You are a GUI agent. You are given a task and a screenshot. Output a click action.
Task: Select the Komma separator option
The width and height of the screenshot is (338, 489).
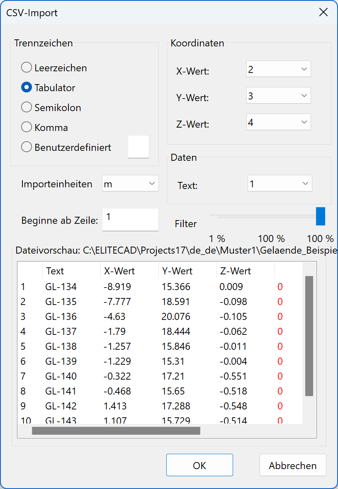click(x=26, y=127)
